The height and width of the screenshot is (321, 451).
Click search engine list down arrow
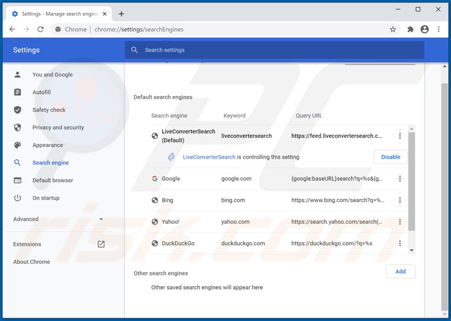pyautogui.click(x=412, y=251)
